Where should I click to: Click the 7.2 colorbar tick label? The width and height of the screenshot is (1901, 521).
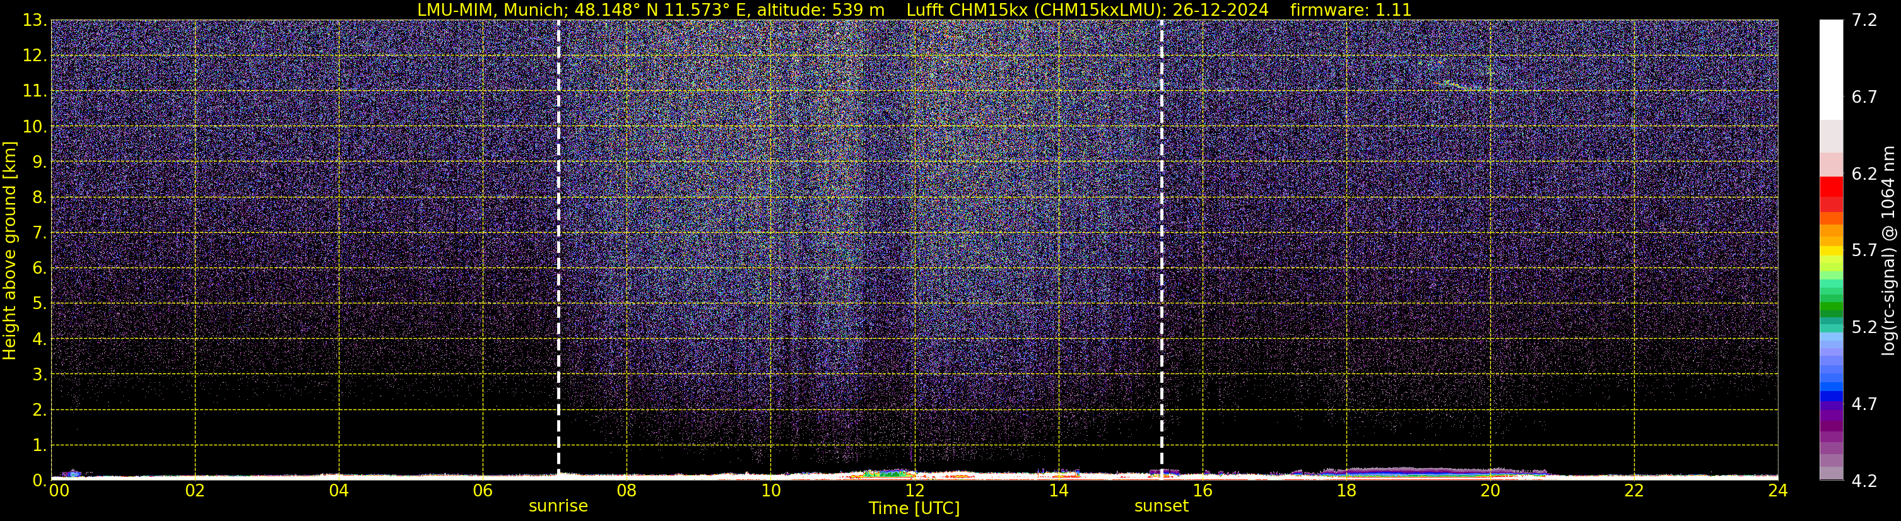(1864, 20)
